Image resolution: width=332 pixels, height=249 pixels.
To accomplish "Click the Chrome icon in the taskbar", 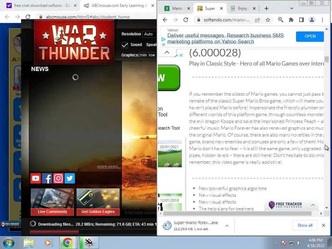I will point(67,243).
